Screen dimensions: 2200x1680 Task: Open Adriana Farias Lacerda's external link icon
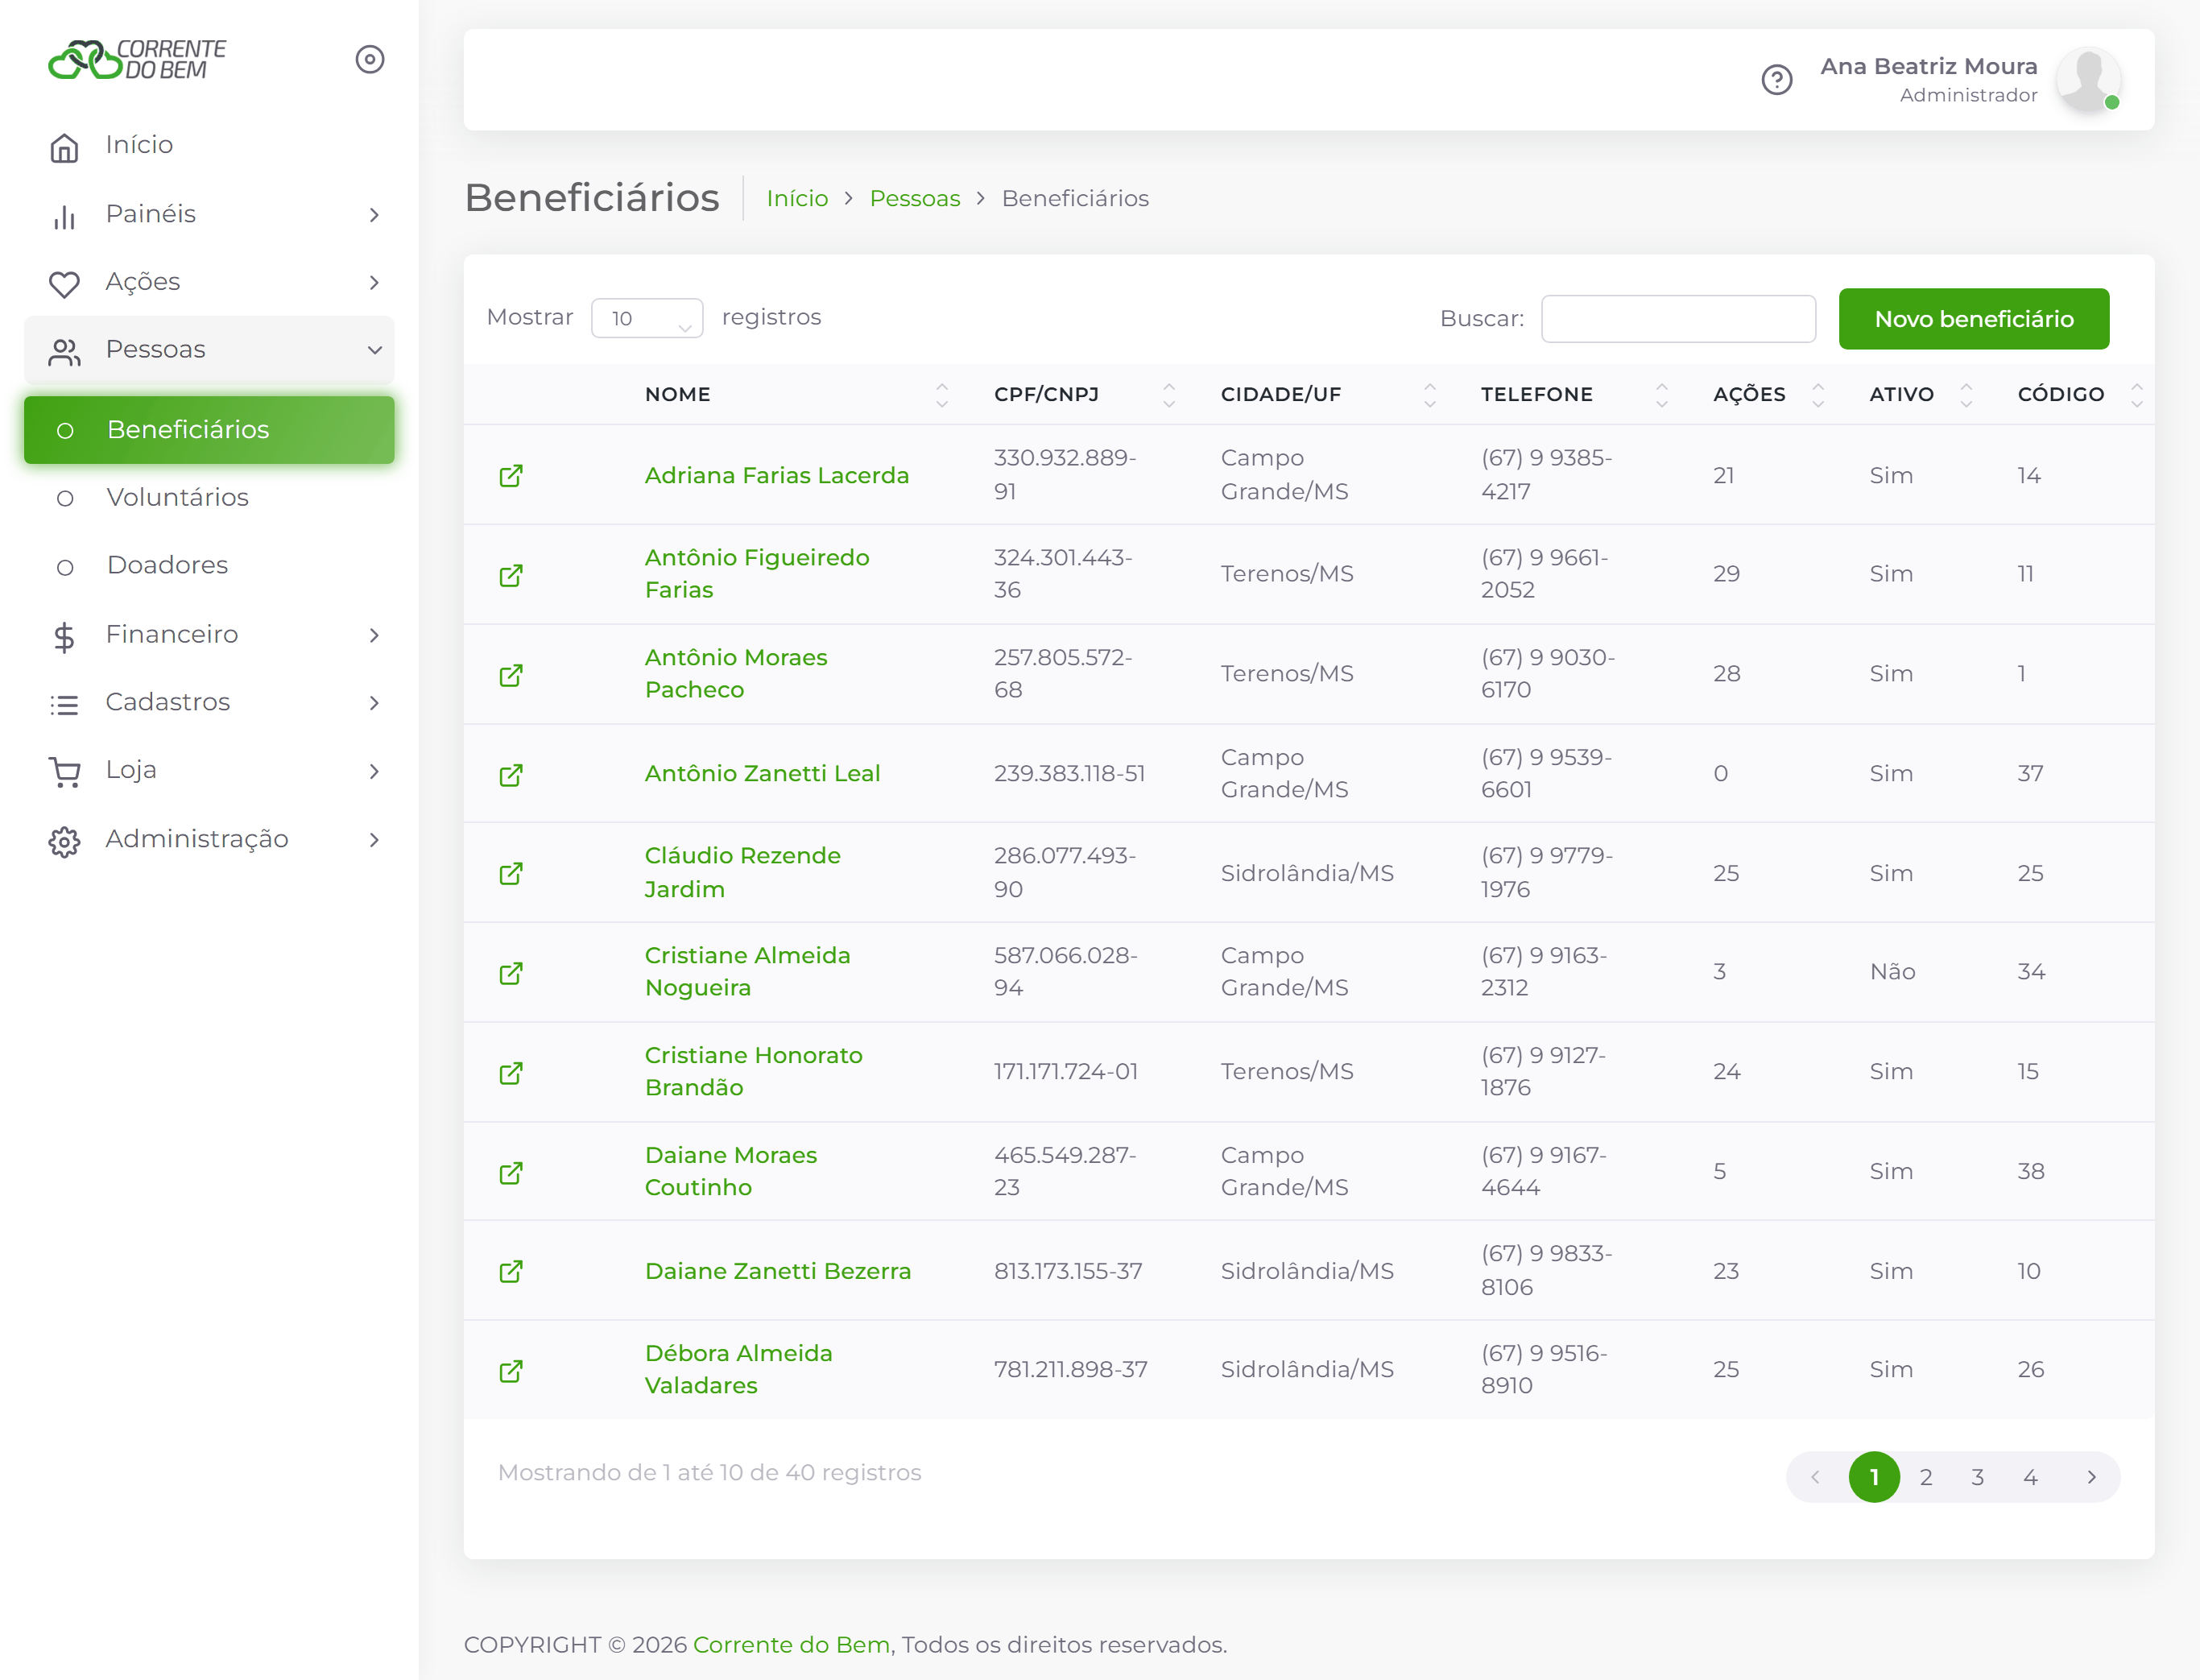tap(511, 475)
